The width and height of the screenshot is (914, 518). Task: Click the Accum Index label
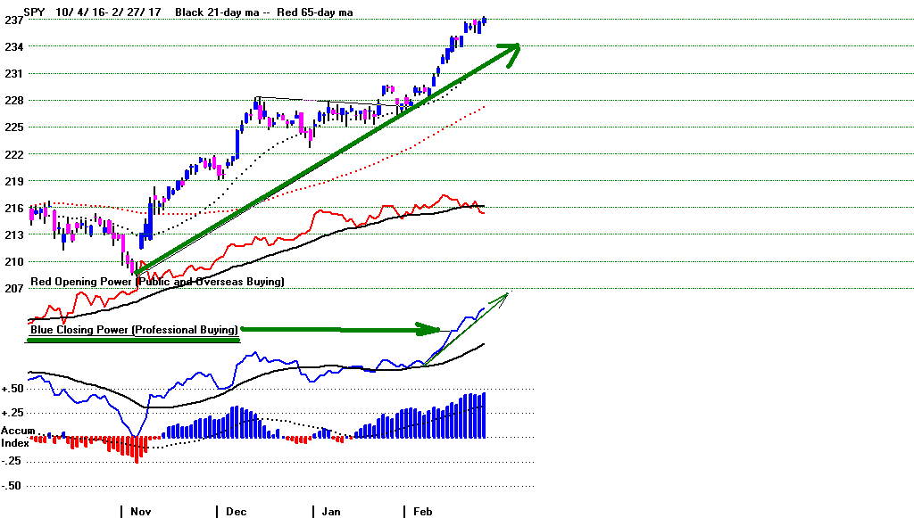(14, 437)
